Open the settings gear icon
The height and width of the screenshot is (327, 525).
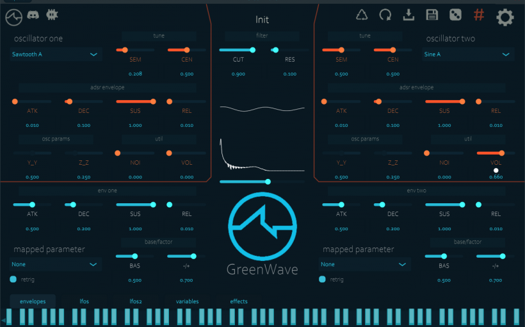coord(505,17)
